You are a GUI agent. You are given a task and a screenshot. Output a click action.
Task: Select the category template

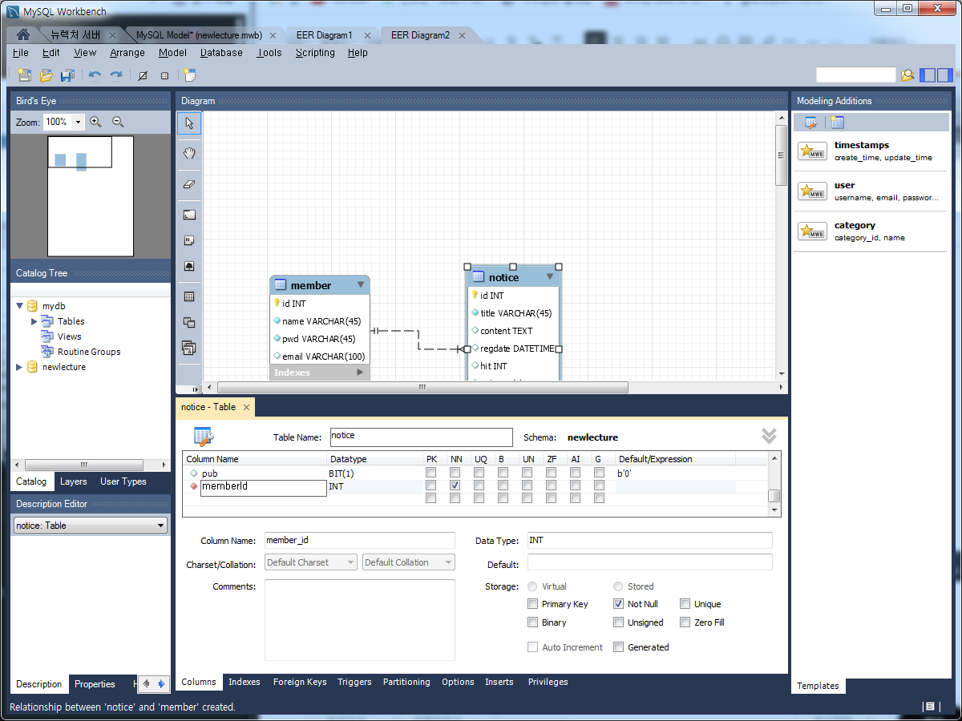pyautogui.click(x=871, y=232)
